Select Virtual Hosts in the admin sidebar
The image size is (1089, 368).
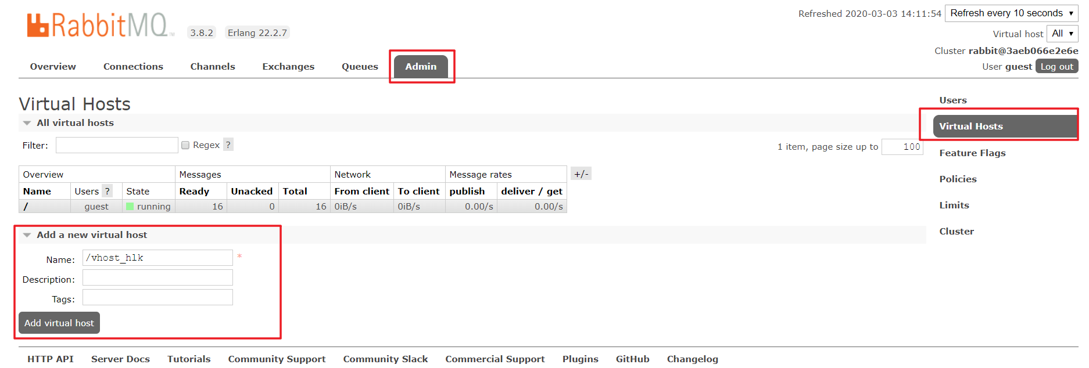1005,126
